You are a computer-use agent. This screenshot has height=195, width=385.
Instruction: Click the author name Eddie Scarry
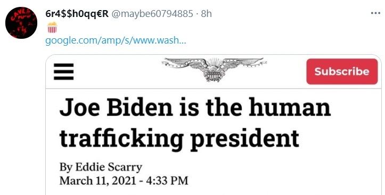tap(109, 167)
